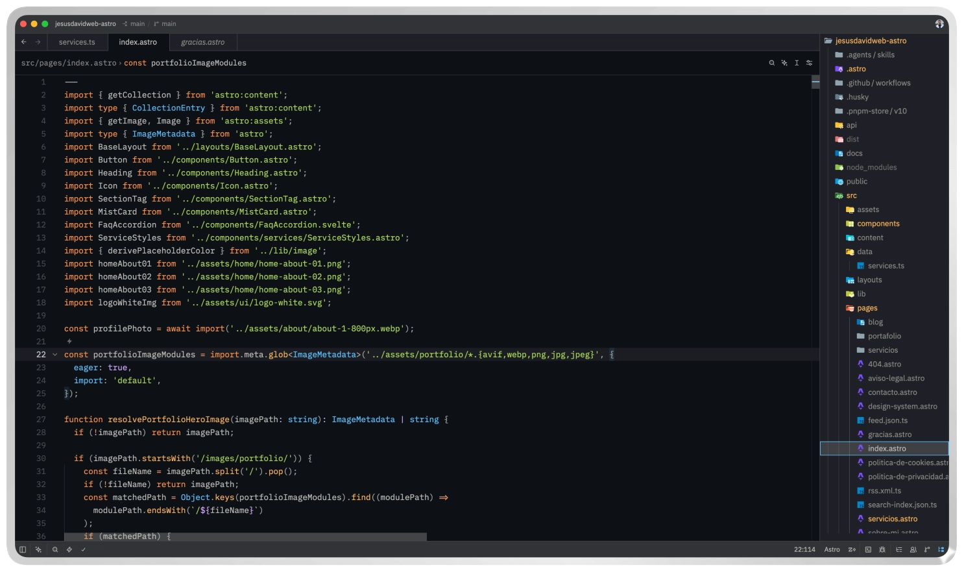
Task: Click cursor position 22:114 in status bar
Action: (x=804, y=549)
